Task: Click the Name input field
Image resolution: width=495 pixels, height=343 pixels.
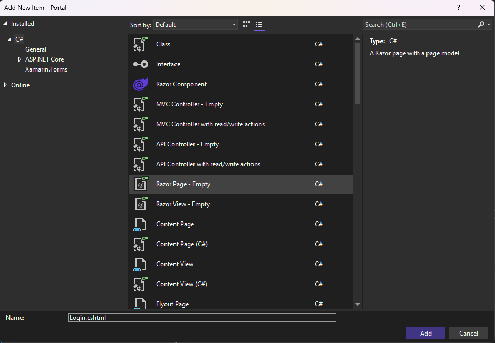Action: tap(202, 318)
